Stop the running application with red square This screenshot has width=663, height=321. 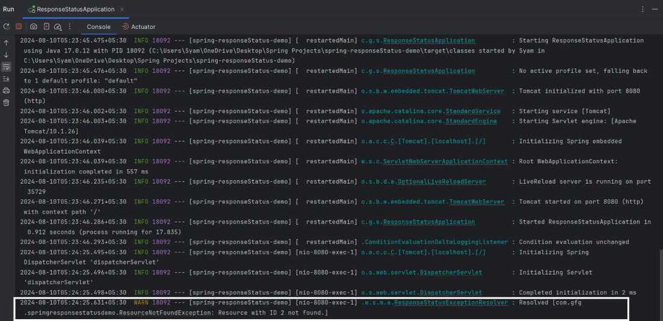19,27
